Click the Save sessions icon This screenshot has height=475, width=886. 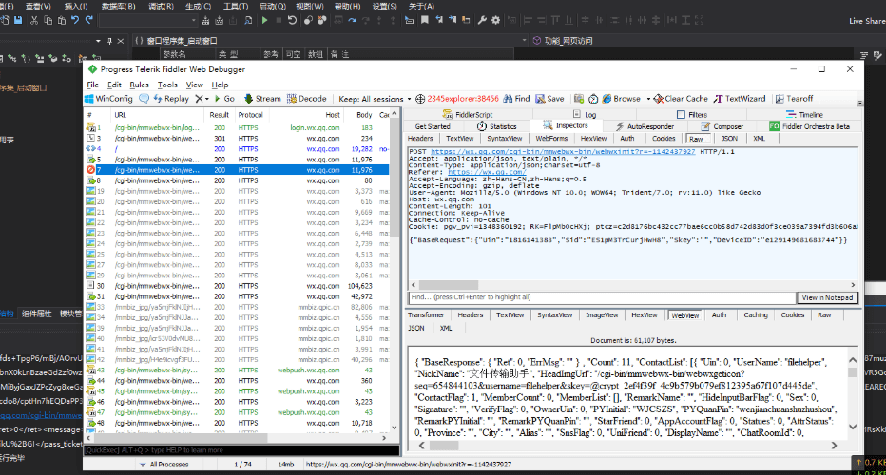tap(540, 98)
